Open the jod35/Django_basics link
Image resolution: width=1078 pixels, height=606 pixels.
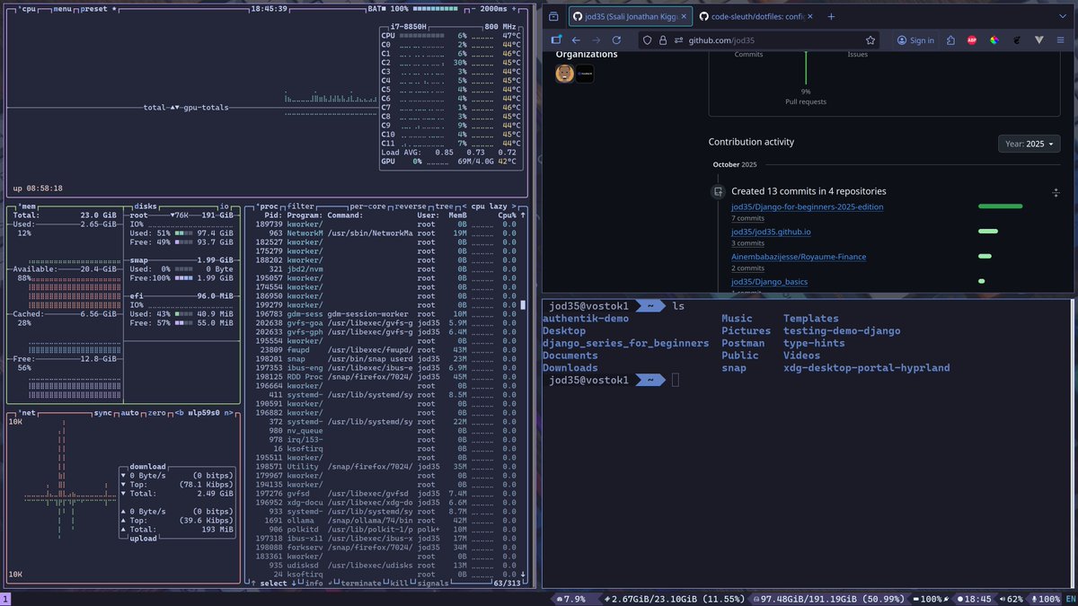tap(769, 282)
